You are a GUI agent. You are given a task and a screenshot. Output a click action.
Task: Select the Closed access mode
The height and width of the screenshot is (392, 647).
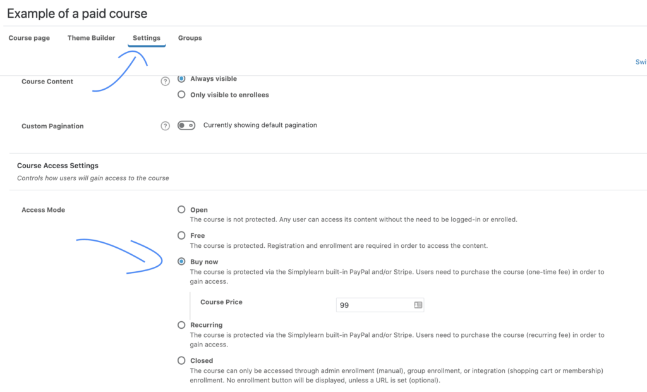[182, 360]
